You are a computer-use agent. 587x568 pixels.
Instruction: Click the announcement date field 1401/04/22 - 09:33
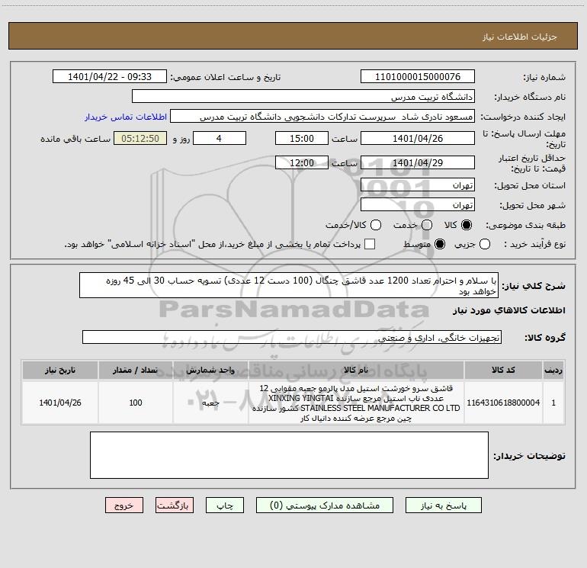(x=110, y=77)
